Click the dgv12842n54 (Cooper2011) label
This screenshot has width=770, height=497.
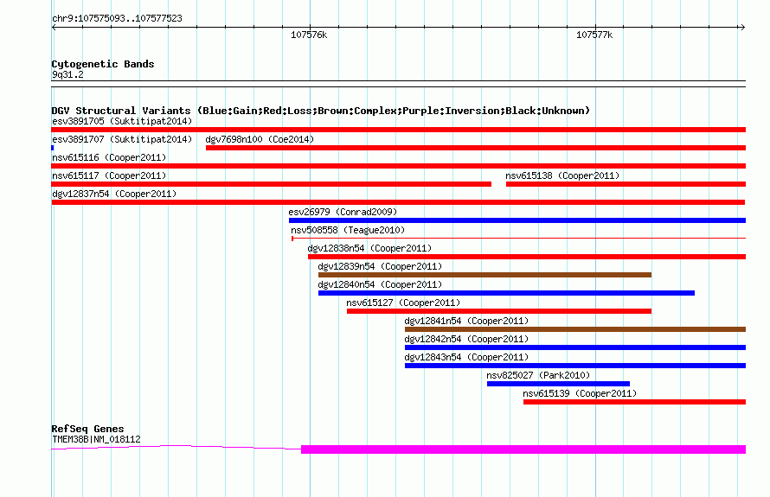click(466, 339)
